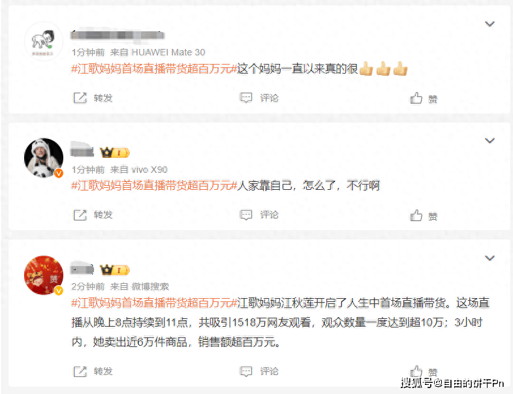This screenshot has height=394, width=513.
Task: Click repost icon on HUAWEI Mate 30 post
Action: [x=80, y=98]
